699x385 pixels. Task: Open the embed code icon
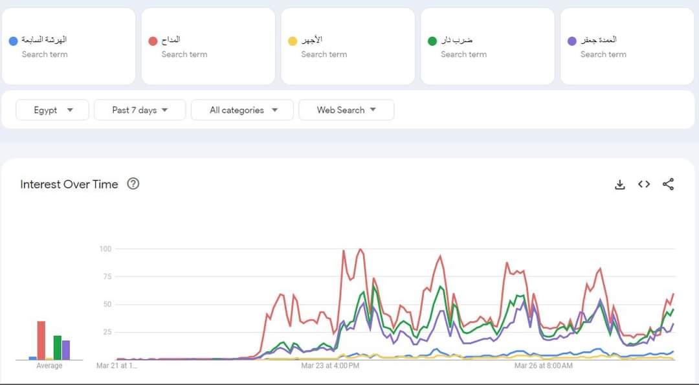pyautogui.click(x=644, y=184)
